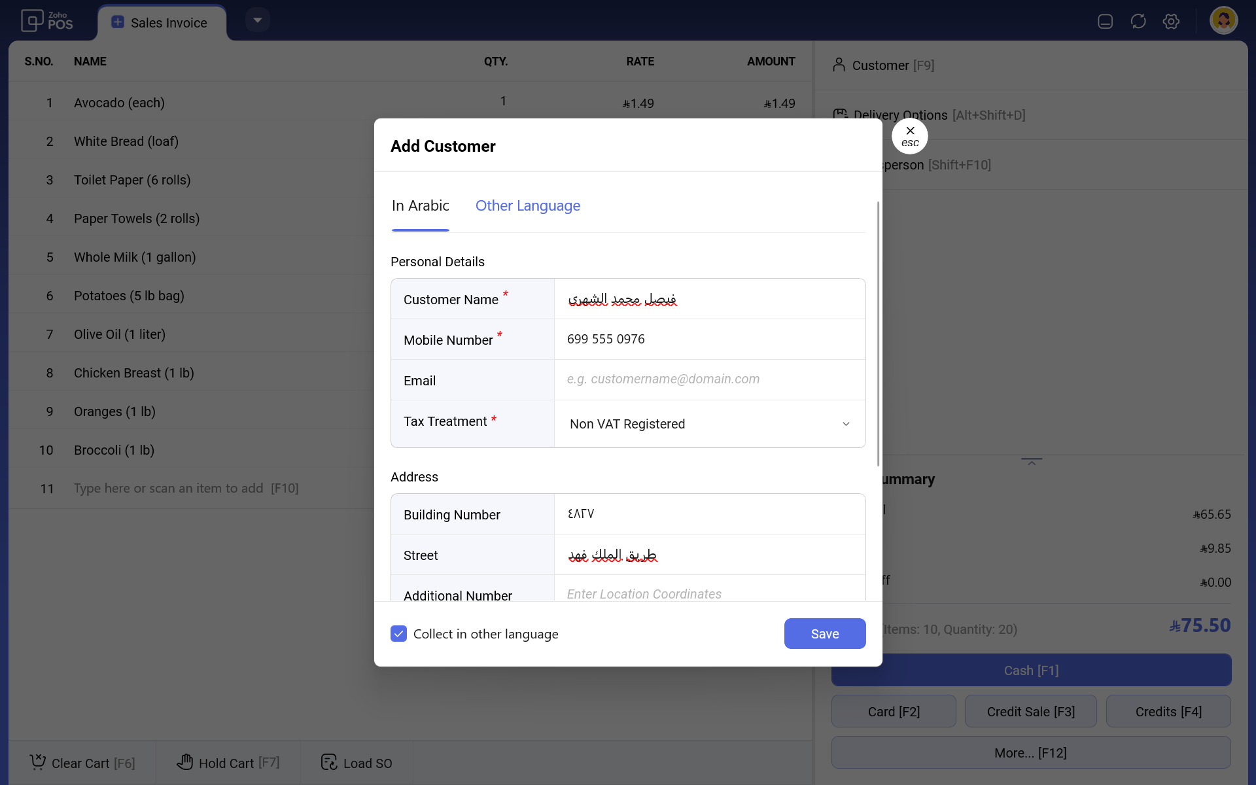Click the user profile avatar

[1223, 21]
